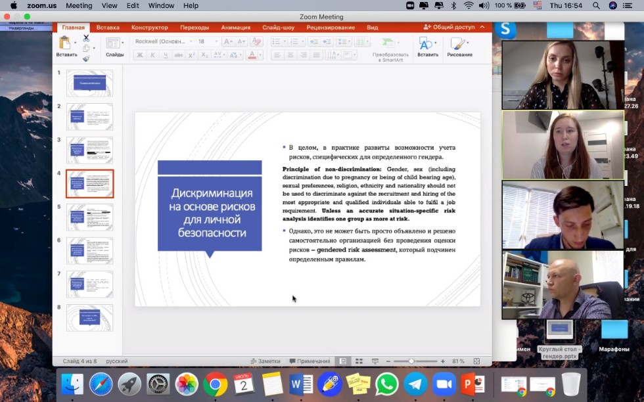The width and height of the screenshot is (644, 402).
Task: Open Telegram from the Dock
Action: coord(415,384)
